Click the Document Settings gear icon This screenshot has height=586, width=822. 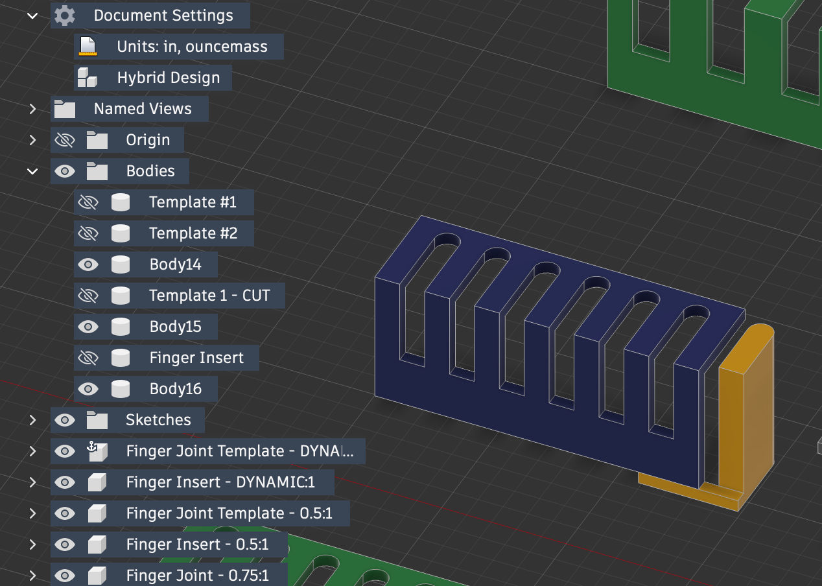65,16
